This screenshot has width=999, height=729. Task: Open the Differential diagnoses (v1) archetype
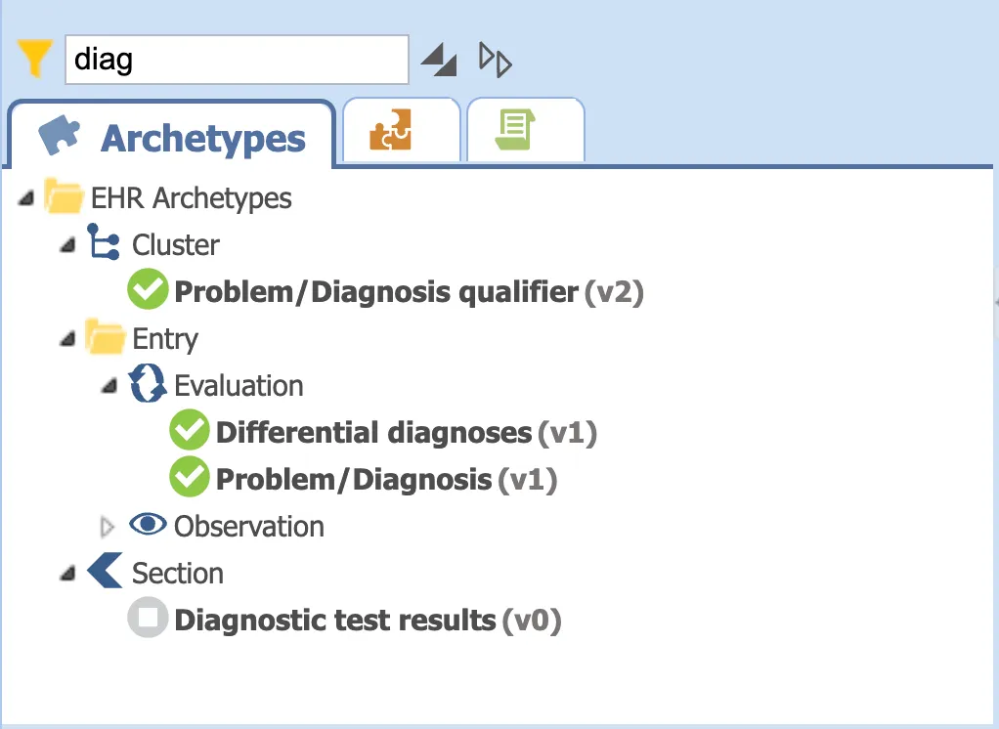point(391,431)
